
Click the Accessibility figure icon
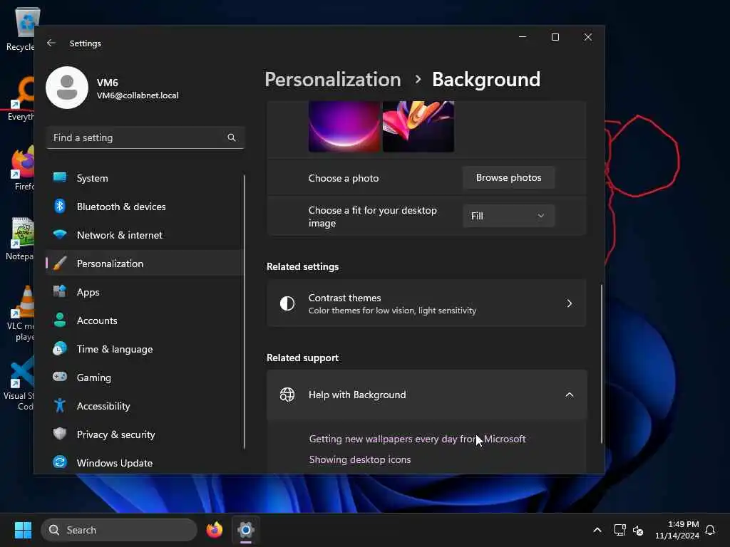coord(60,405)
